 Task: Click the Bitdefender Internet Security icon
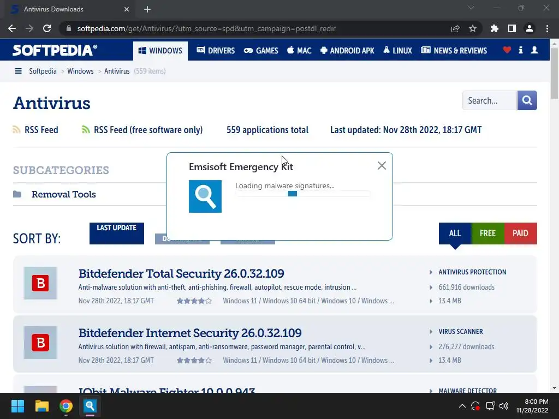click(40, 343)
